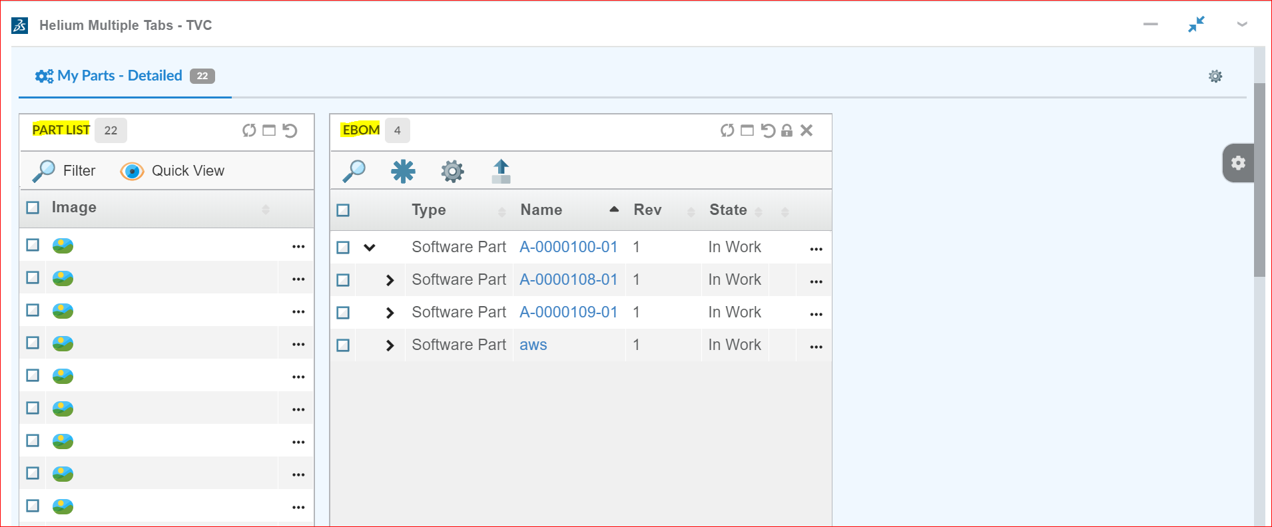Refresh the Part List panel
Screen dimensions: 1272x527
click(x=249, y=130)
